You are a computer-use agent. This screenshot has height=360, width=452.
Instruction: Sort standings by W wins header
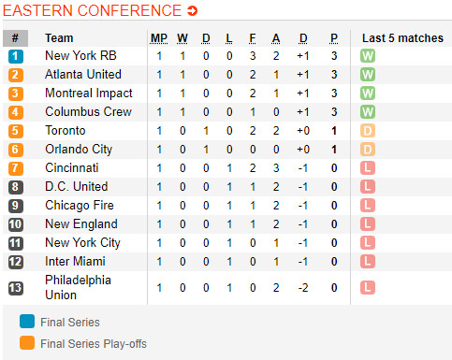coord(182,38)
